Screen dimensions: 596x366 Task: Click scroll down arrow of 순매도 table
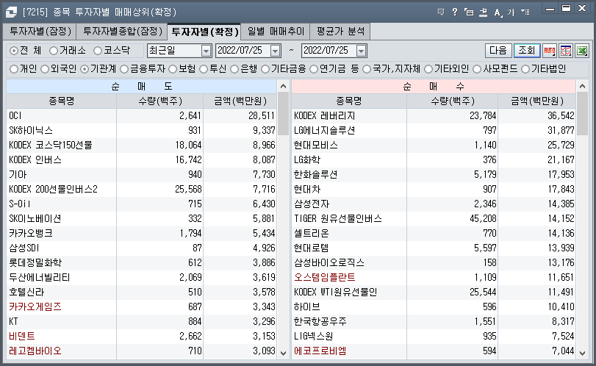(283, 353)
